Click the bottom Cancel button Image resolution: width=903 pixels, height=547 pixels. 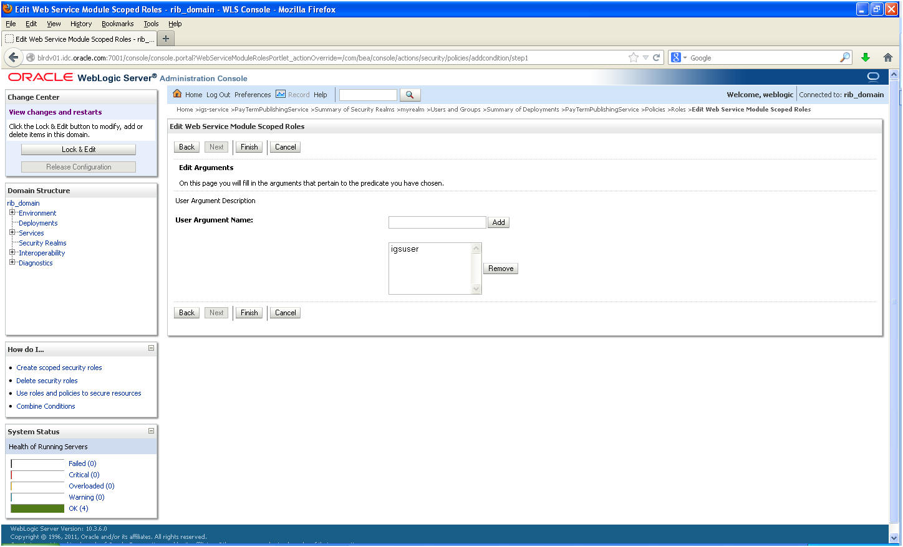[x=286, y=313]
